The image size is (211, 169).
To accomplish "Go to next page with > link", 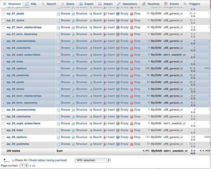I will (30, 166).
